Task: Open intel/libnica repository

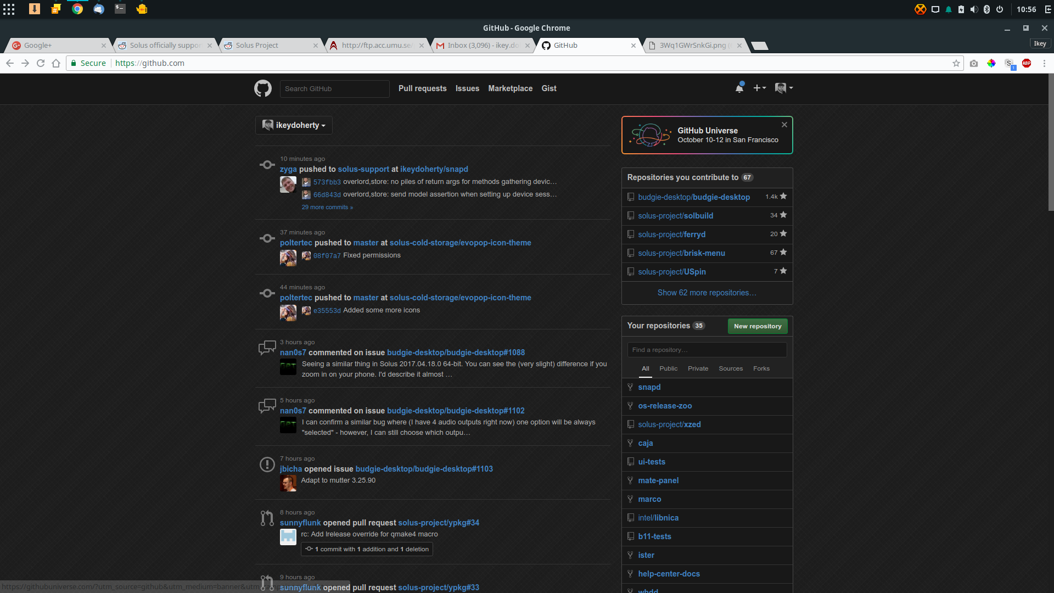Action: (x=658, y=518)
